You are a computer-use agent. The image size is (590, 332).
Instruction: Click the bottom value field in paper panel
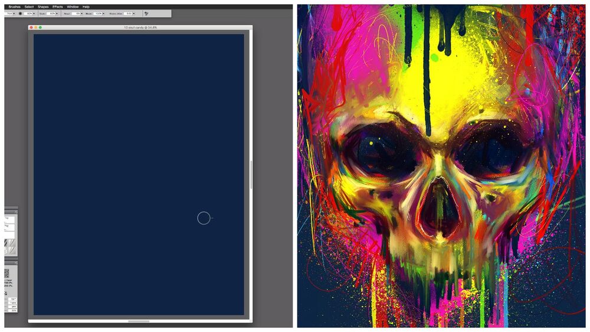[12, 310]
